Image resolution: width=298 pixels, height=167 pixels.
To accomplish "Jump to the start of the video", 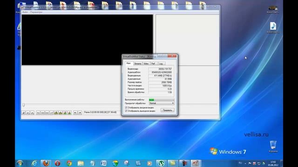I will tap(38, 113).
